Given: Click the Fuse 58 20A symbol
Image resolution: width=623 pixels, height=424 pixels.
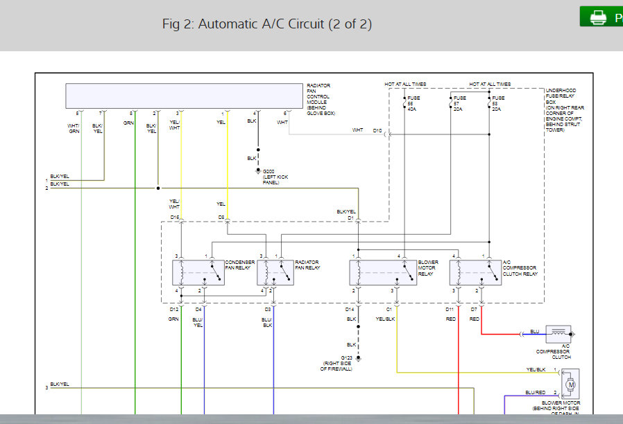Looking at the screenshot, I should point(489,103).
